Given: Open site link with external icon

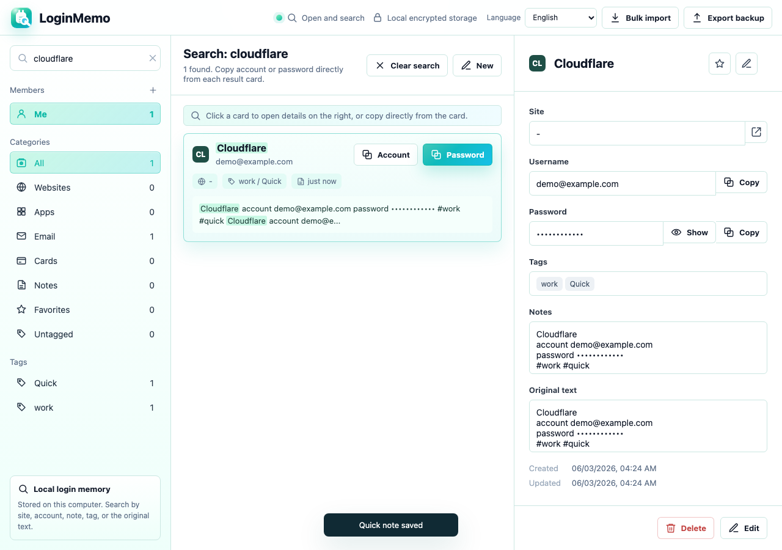Looking at the screenshot, I should click(x=756, y=132).
